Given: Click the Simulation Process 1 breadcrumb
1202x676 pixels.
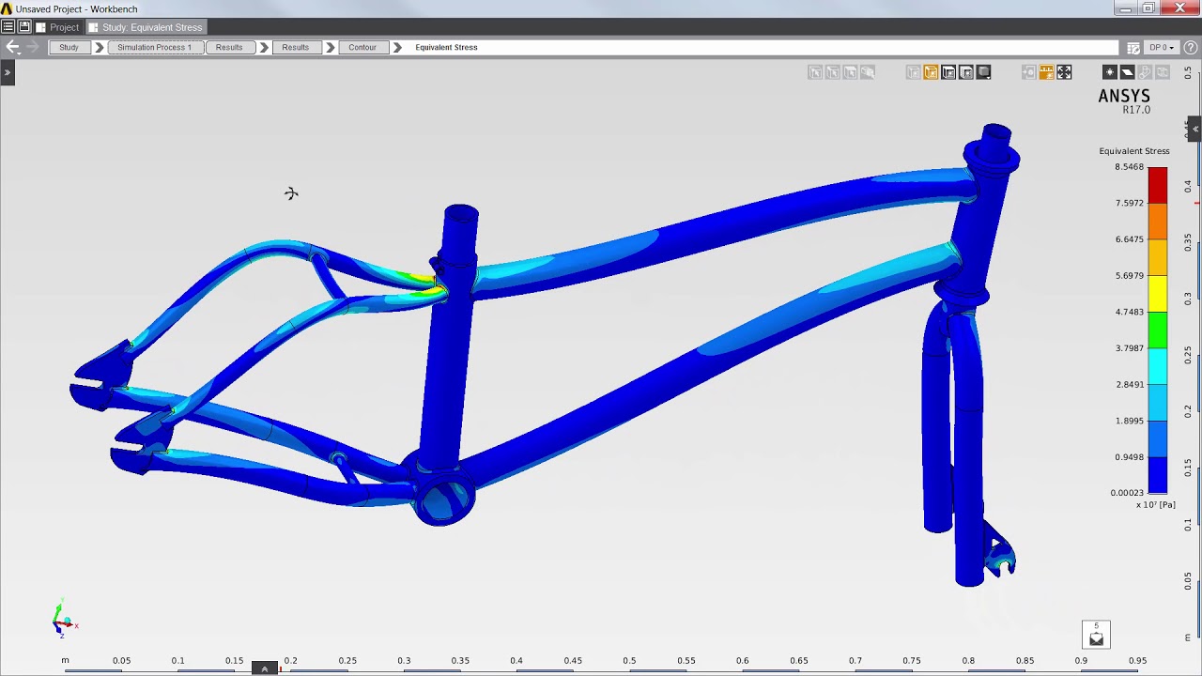Looking at the screenshot, I should click(154, 47).
